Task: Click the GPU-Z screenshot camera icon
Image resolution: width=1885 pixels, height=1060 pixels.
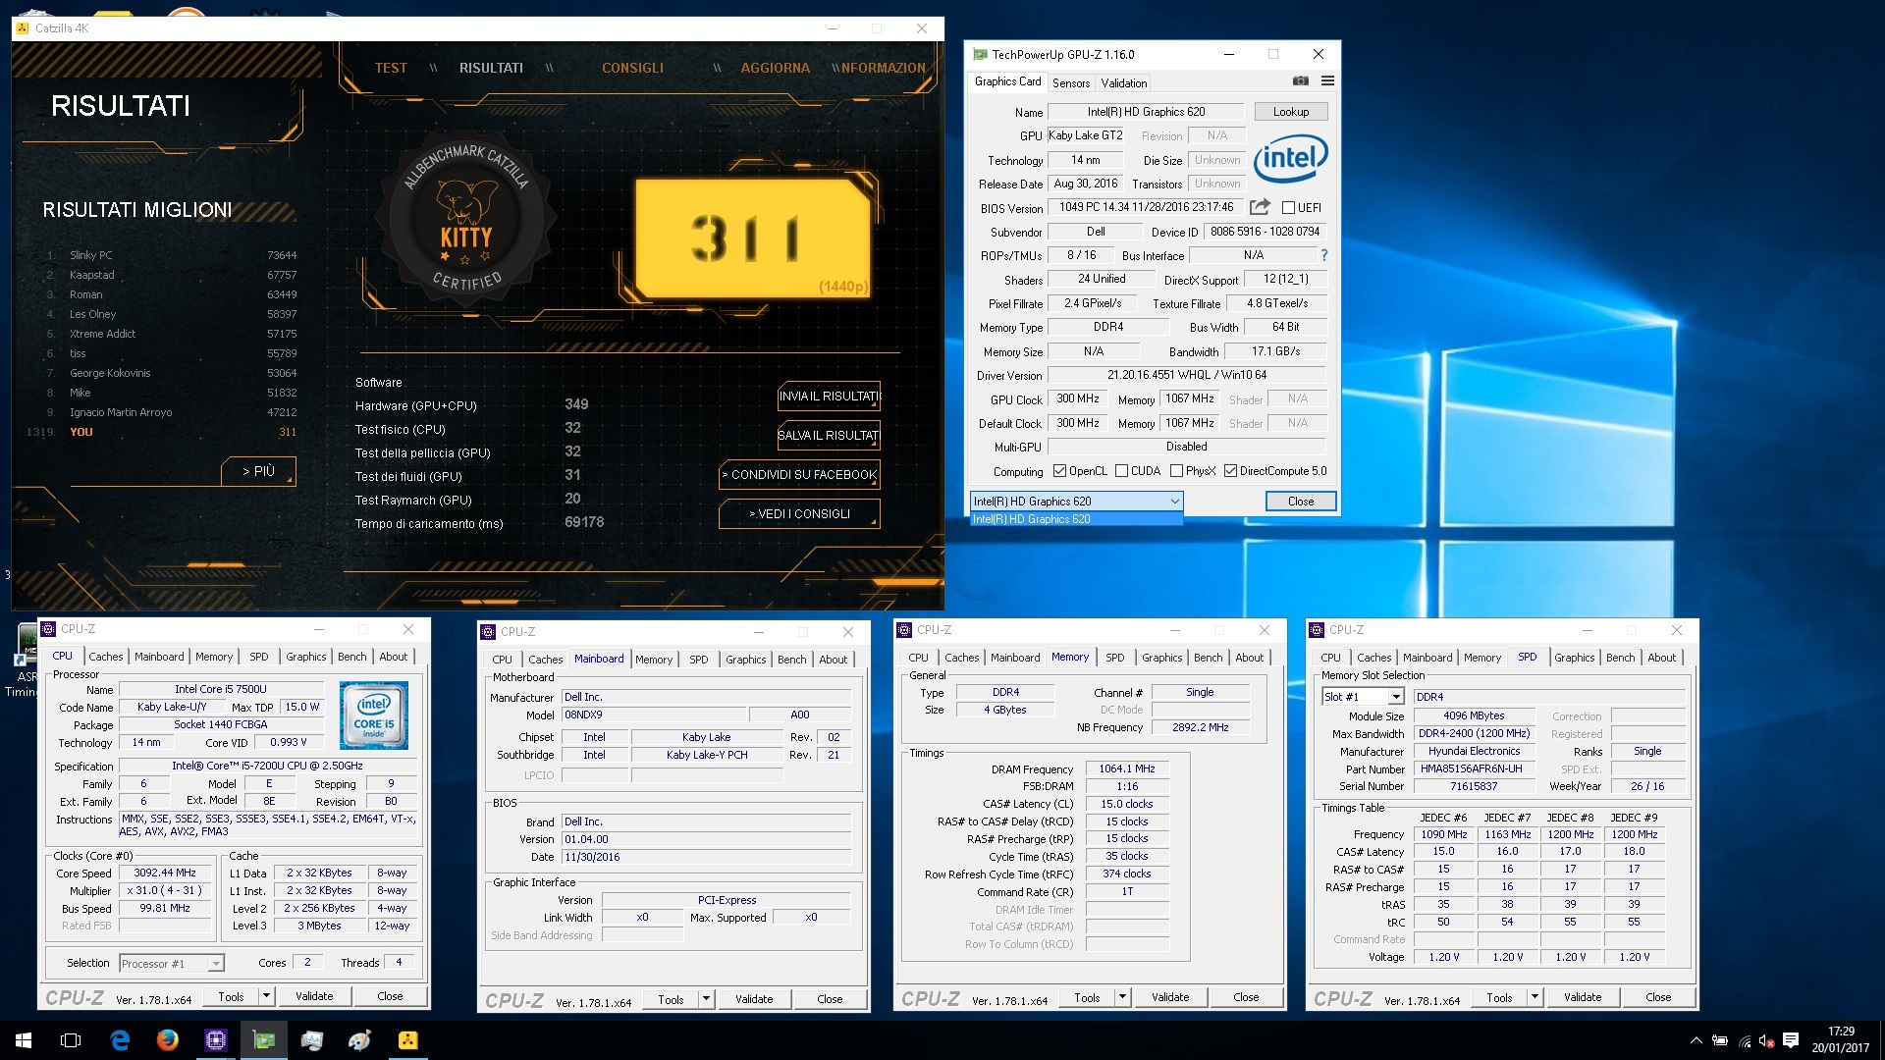Action: pos(1301,81)
